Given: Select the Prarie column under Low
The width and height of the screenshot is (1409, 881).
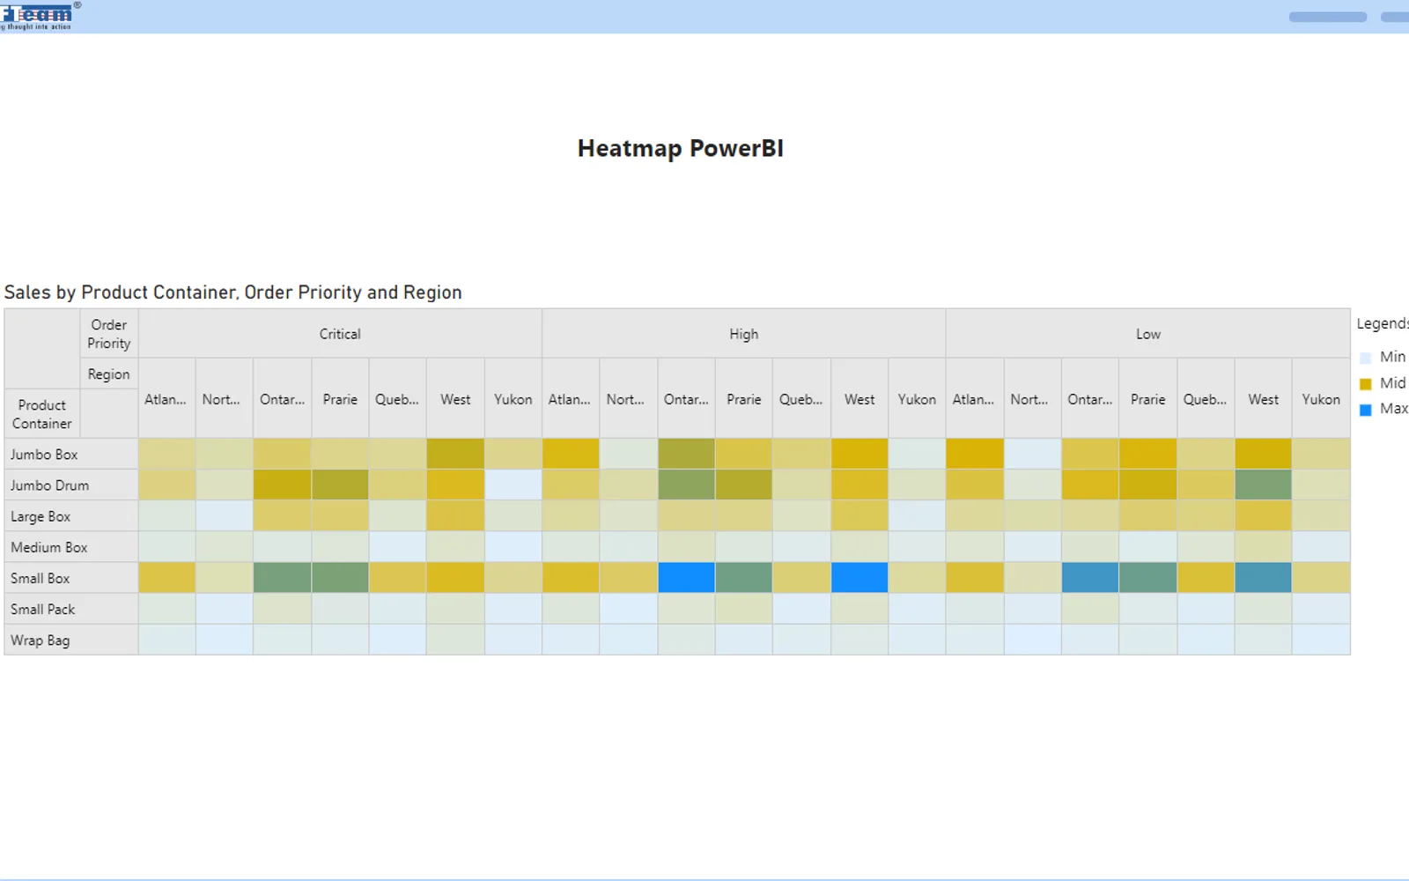Looking at the screenshot, I should (1148, 399).
